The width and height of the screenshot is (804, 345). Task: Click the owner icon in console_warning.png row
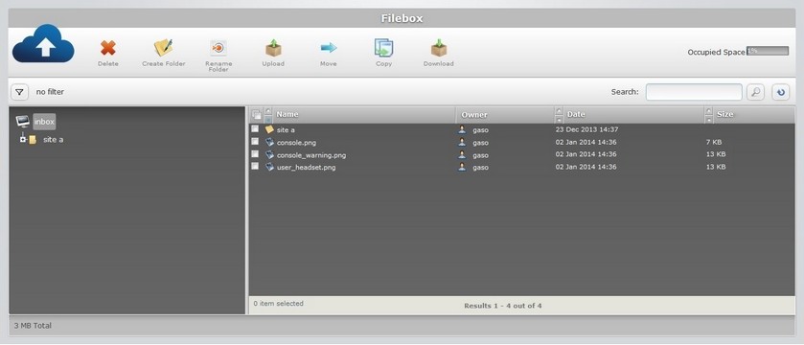462,154
